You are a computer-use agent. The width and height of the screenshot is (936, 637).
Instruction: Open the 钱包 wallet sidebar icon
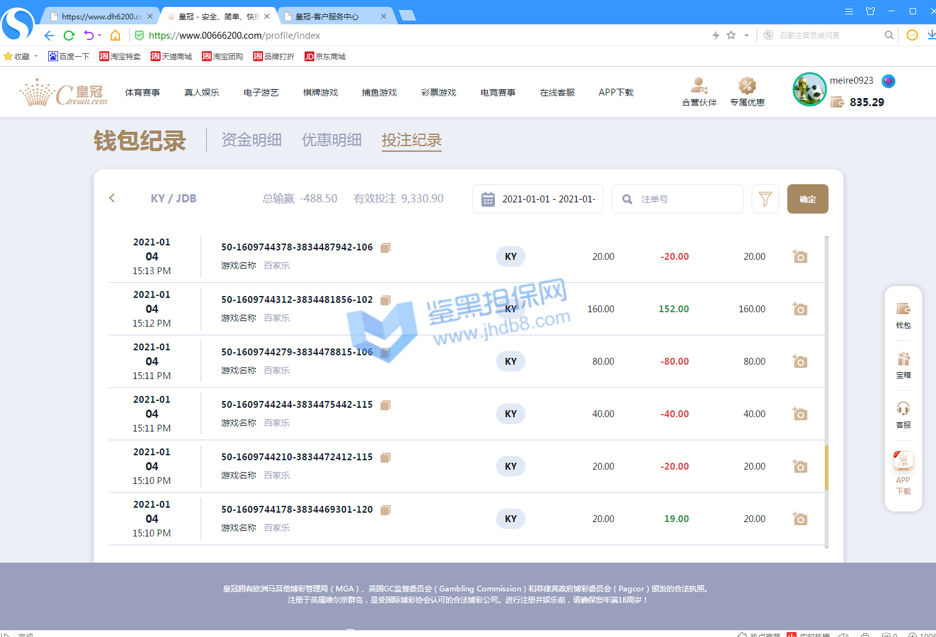tap(903, 315)
